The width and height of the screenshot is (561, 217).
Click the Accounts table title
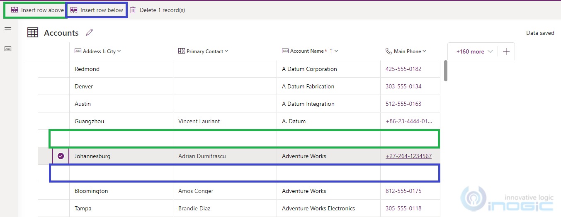tap(61, 33)
